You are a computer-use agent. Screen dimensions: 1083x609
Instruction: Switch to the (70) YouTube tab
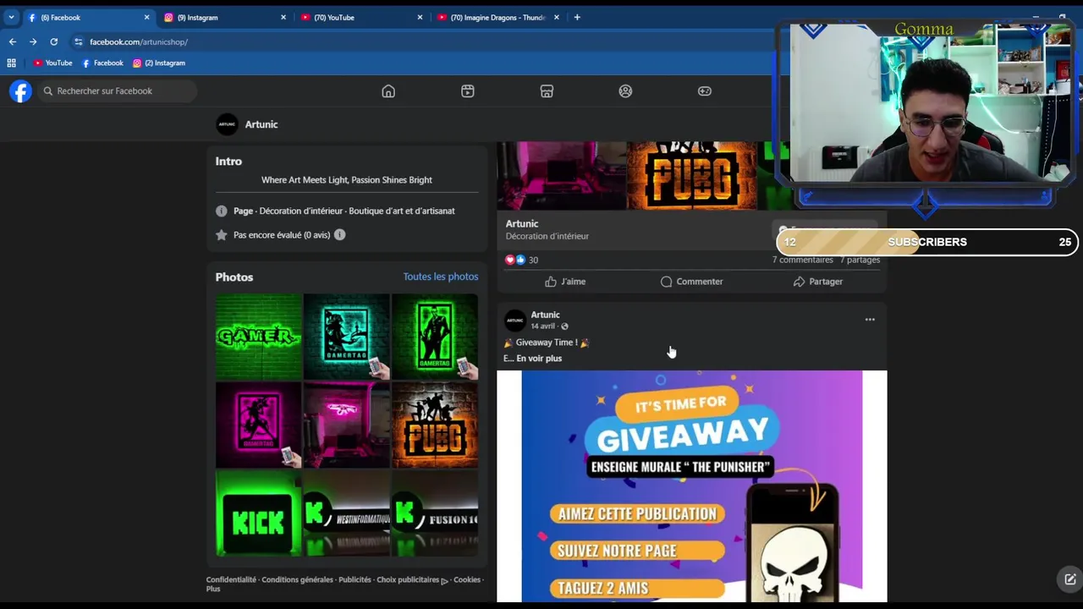coord(360,17)
